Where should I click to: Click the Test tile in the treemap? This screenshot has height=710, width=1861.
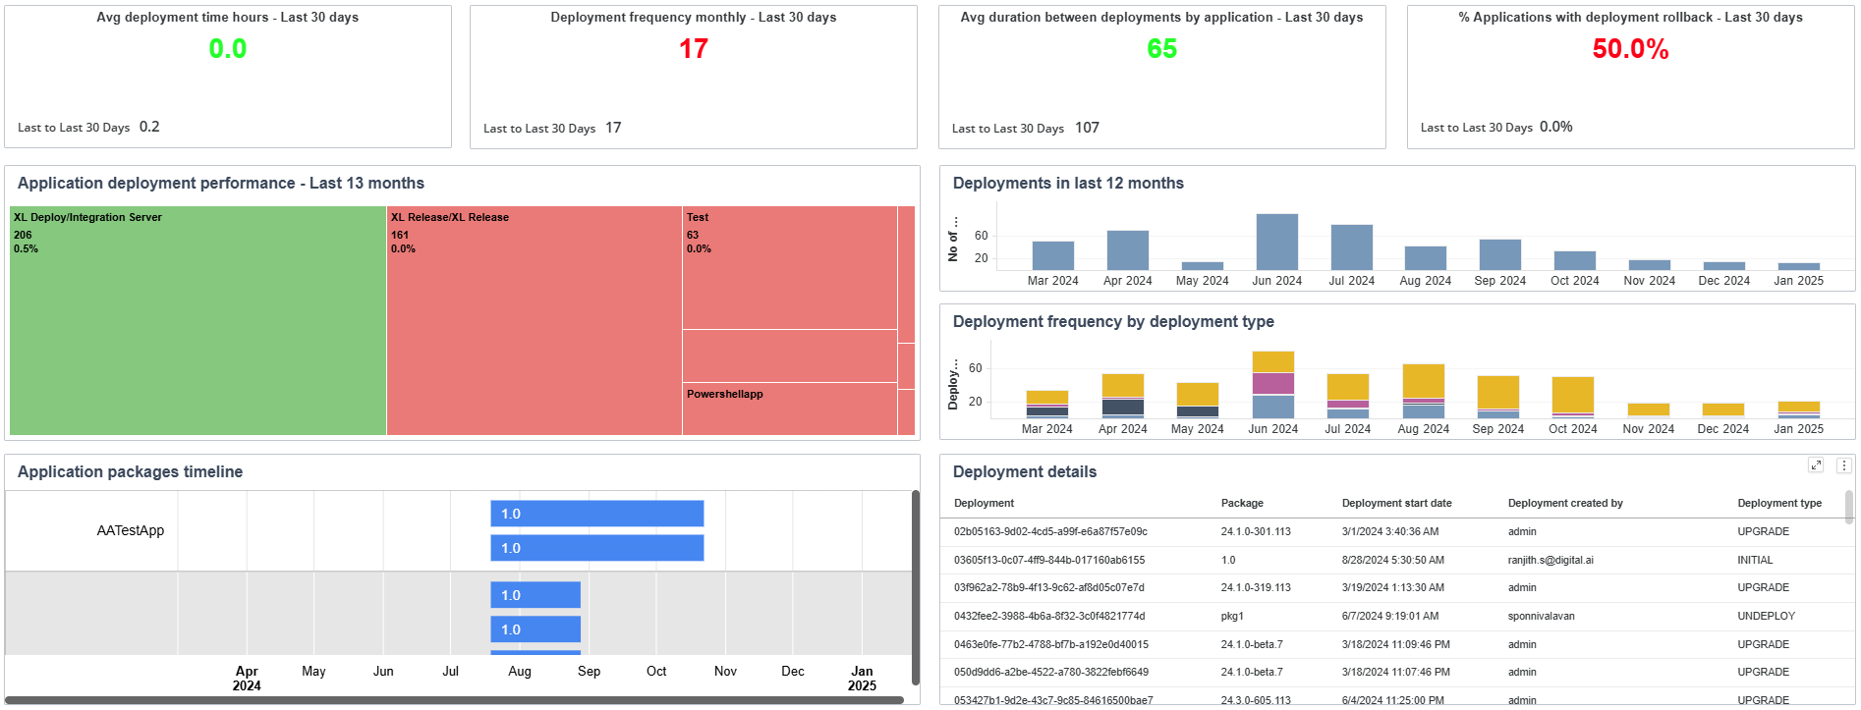pos(790,267)
